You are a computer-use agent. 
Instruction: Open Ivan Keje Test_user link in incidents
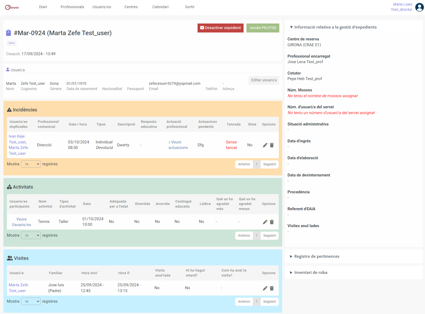pos(17,139)
